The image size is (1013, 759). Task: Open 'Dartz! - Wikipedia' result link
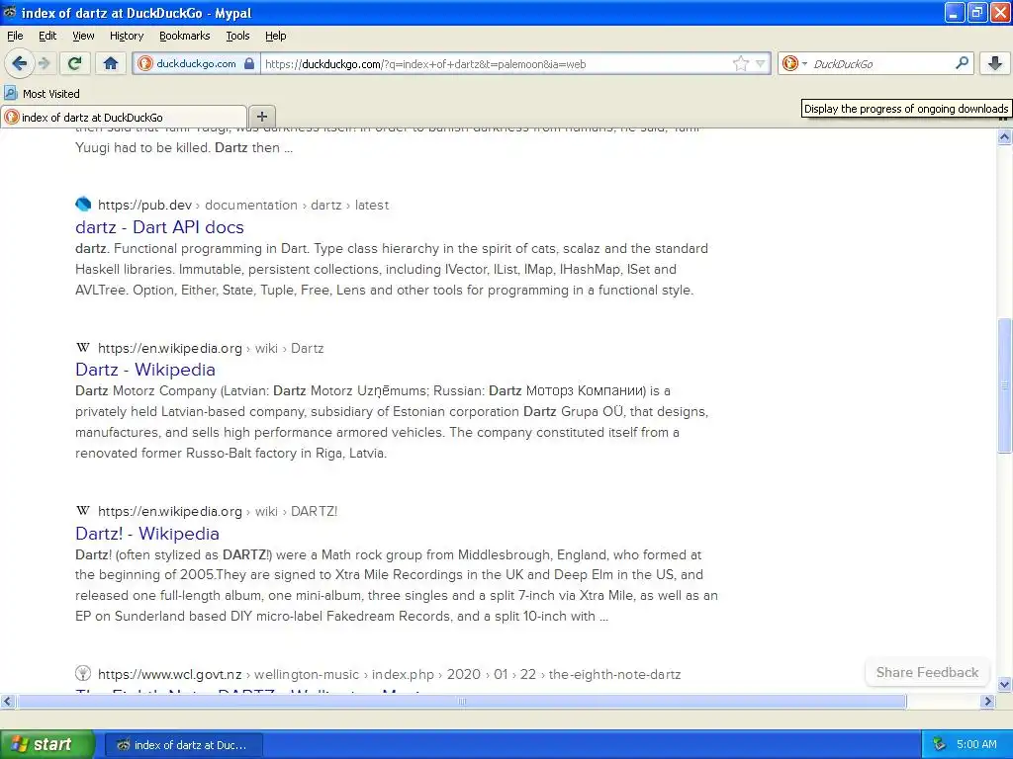147,534
